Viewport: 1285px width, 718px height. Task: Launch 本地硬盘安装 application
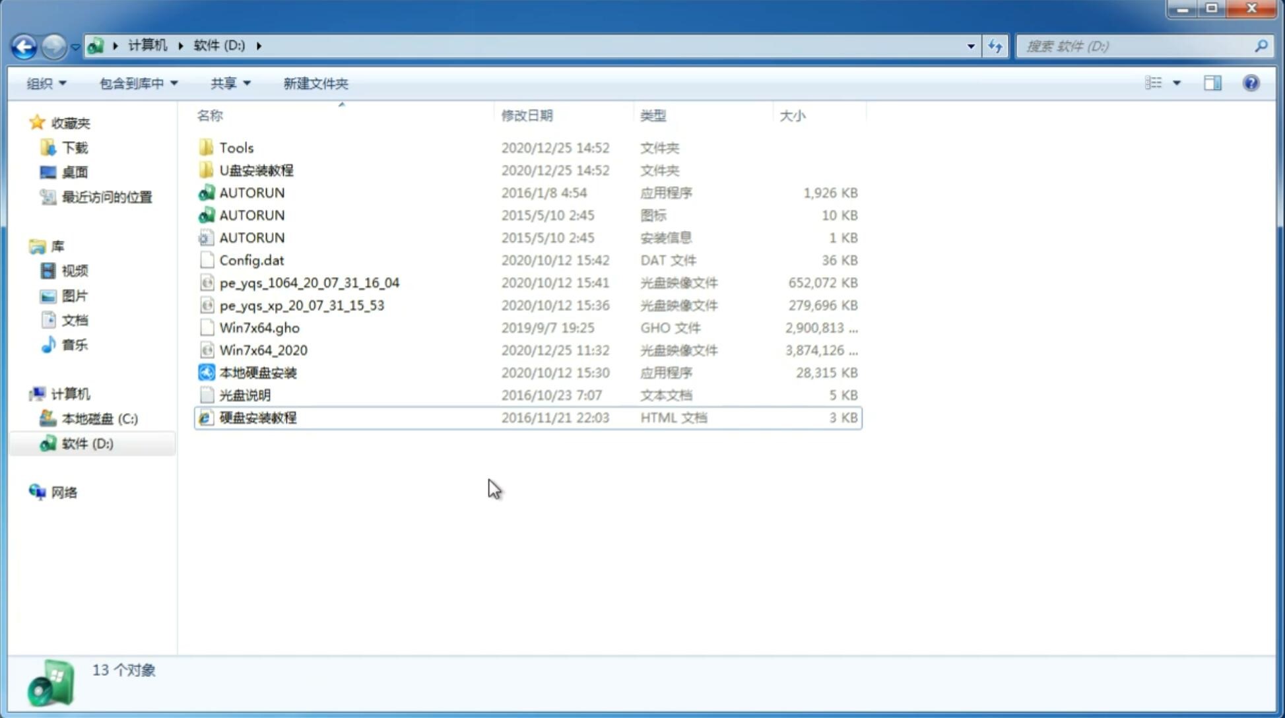[257, 372]
